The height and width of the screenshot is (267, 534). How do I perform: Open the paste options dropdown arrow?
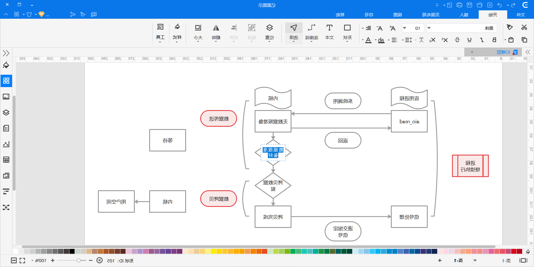coord(505,40)
